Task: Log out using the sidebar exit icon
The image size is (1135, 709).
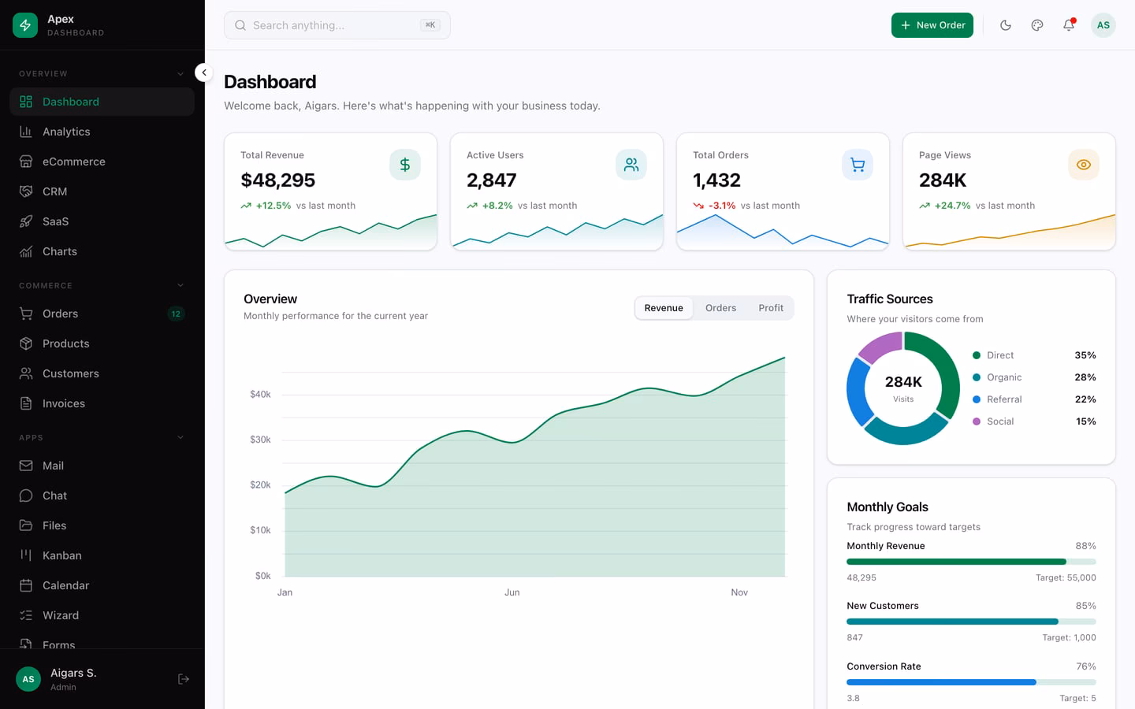Action: (x=184, y=679)
